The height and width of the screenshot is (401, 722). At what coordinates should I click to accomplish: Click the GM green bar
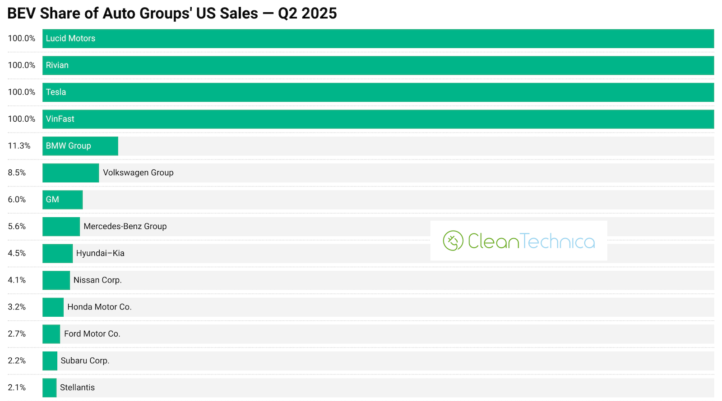[x=63, y=200]
